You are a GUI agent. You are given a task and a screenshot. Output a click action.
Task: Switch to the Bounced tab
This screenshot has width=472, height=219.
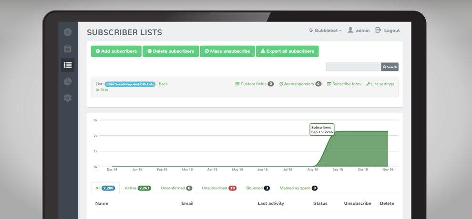pos(258,188)
